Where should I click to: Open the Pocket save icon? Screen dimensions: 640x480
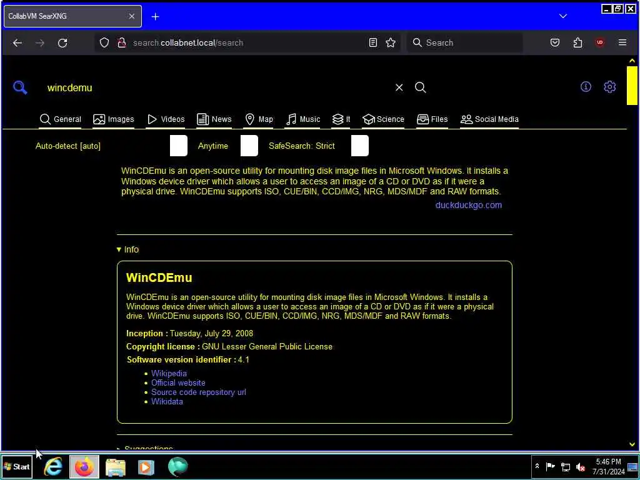click(x=555, y=42)
